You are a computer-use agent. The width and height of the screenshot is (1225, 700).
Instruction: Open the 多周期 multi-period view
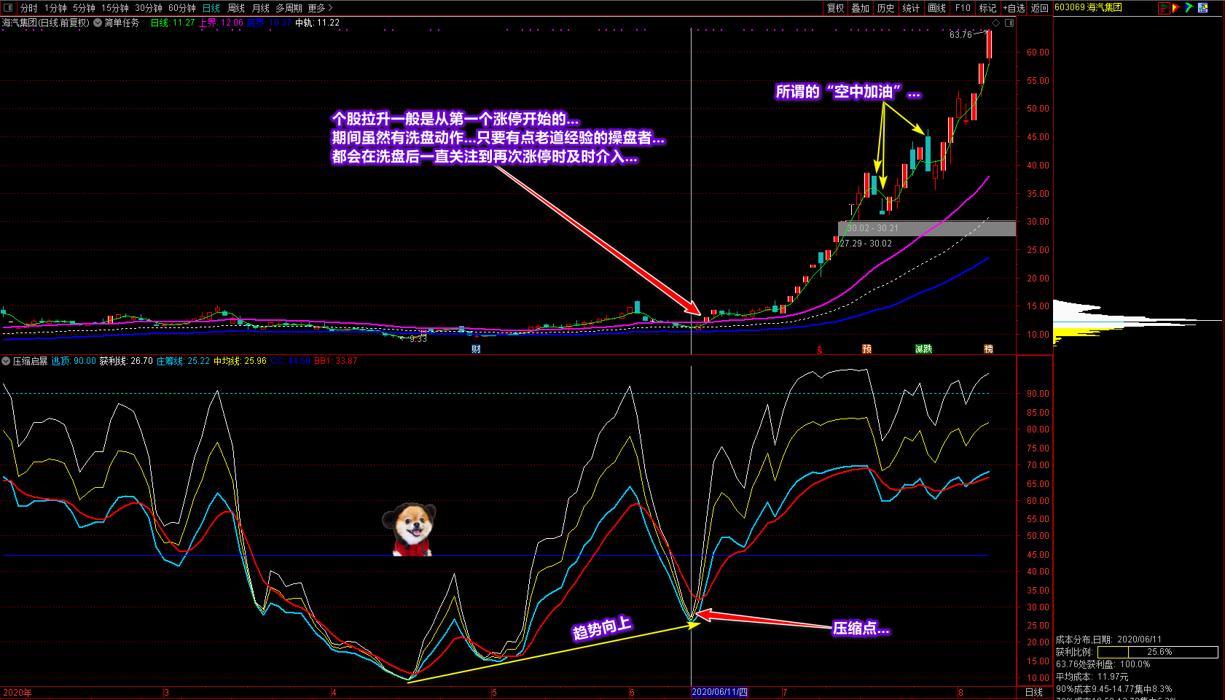click(289, 8)
